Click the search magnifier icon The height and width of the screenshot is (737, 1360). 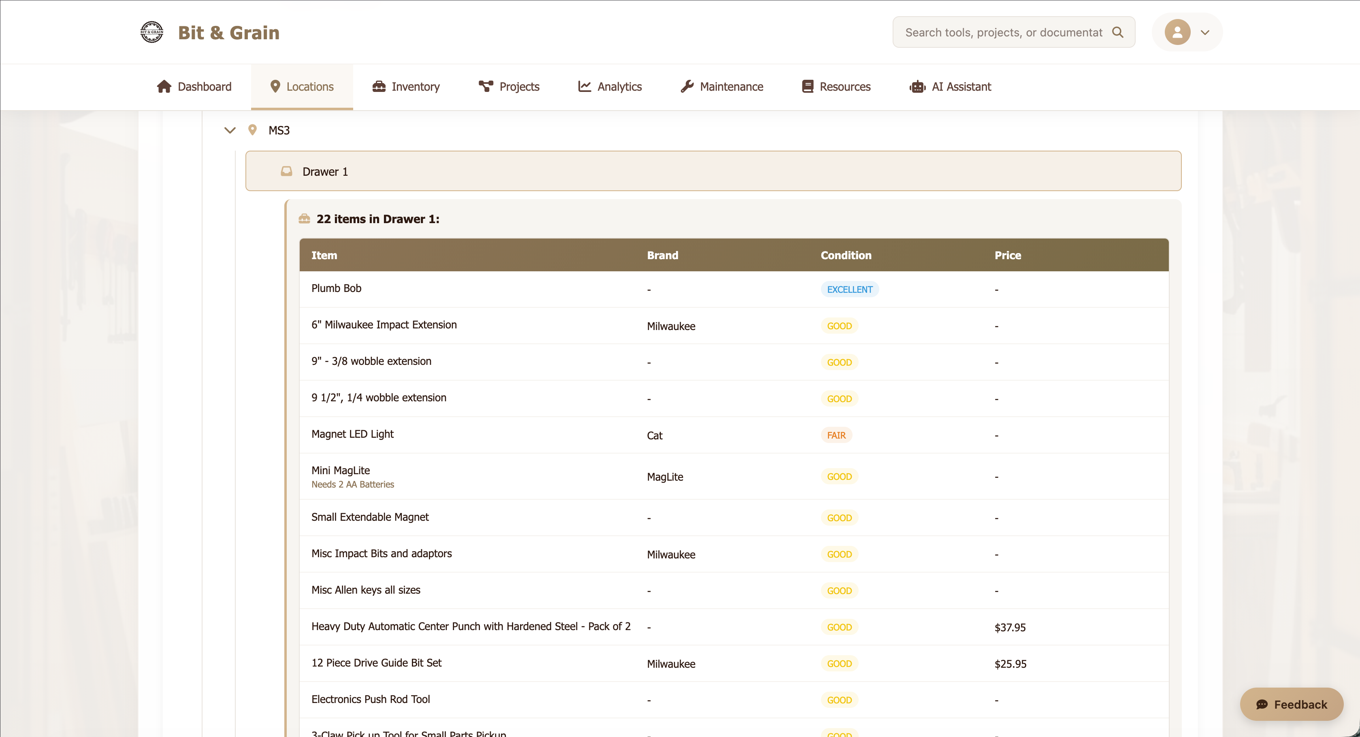click(1119, 32)
